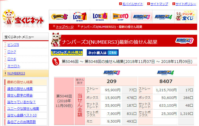Select the NUMBERS3 logo in top navigation

141,17
